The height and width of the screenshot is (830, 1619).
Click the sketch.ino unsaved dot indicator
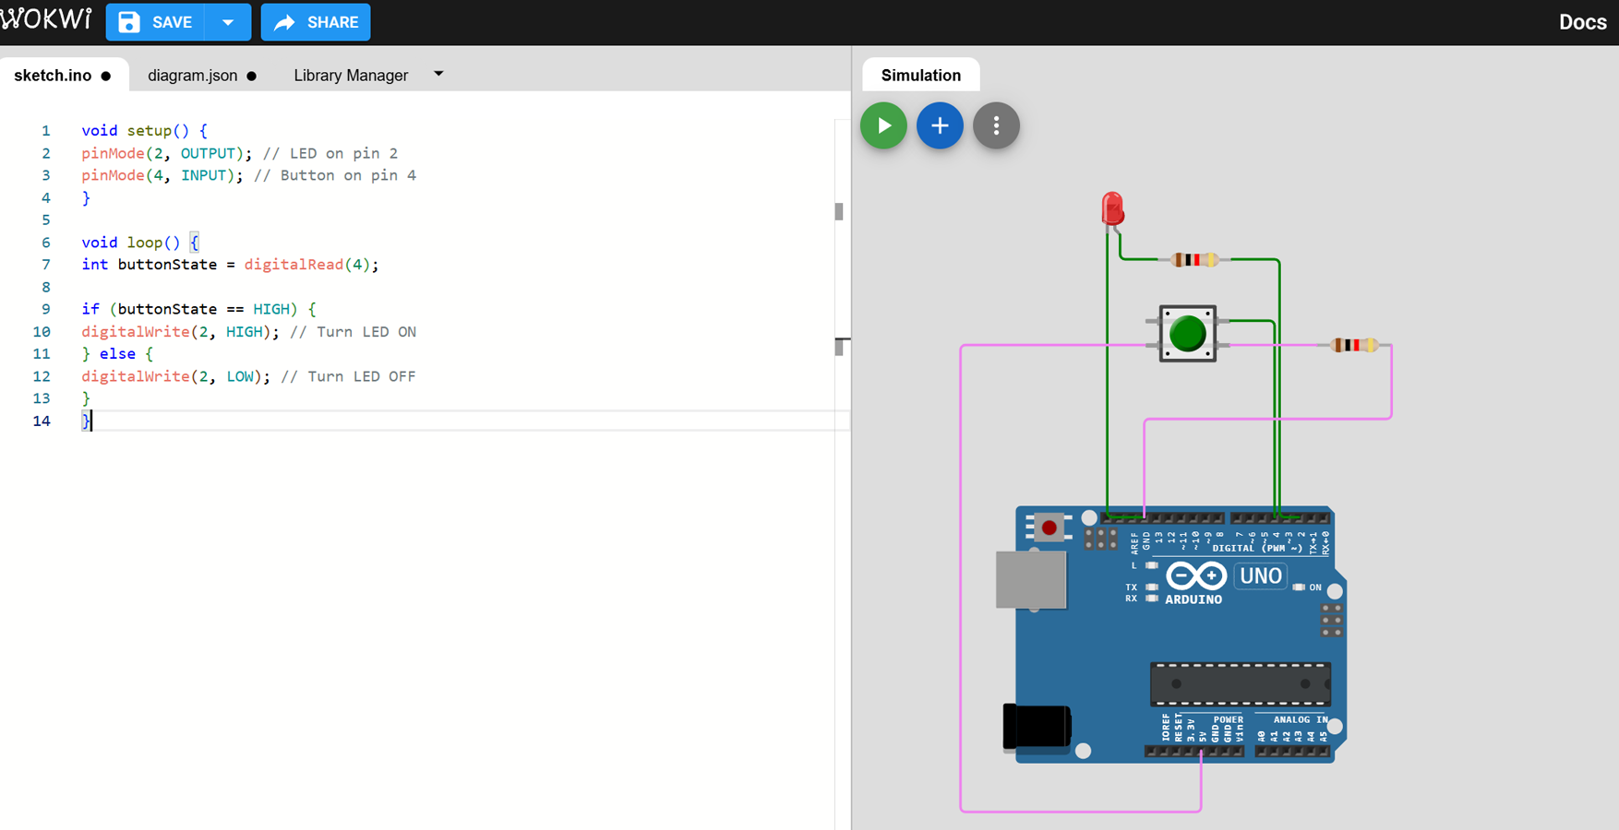(x=106, y=76)
